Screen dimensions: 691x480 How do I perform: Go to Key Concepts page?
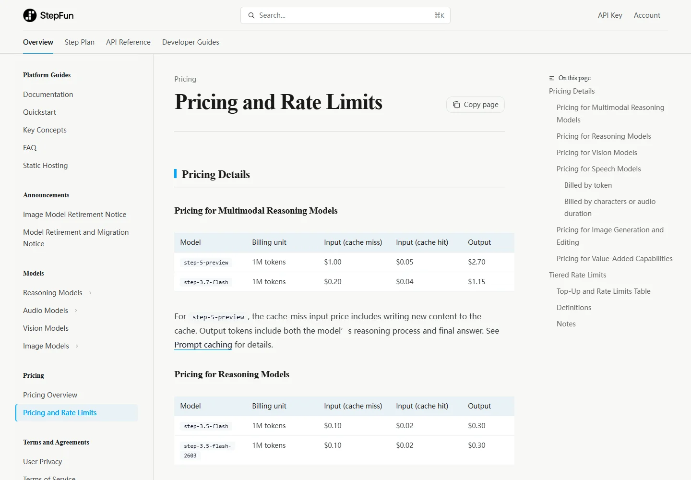(x=45, y=130)
